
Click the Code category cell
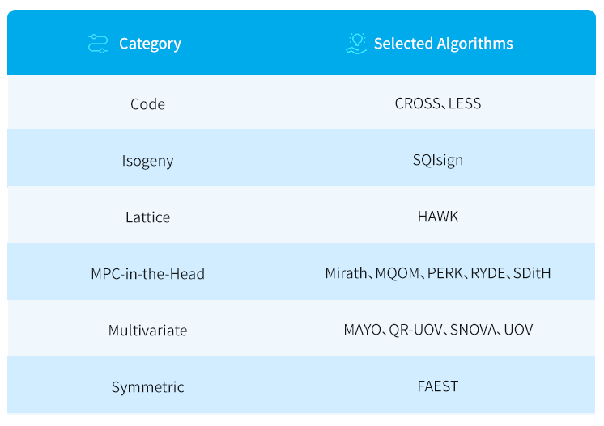(145, 103)
